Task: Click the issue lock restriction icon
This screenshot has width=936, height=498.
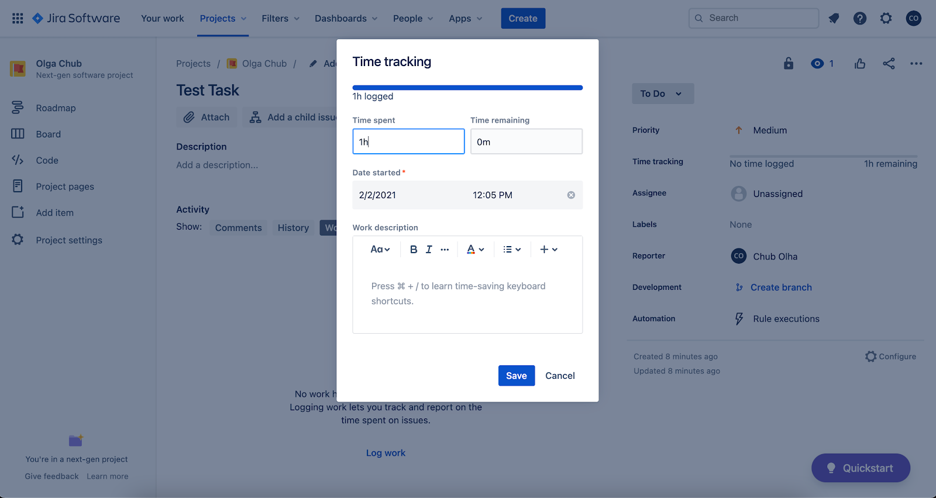Action: click(789, 64)
